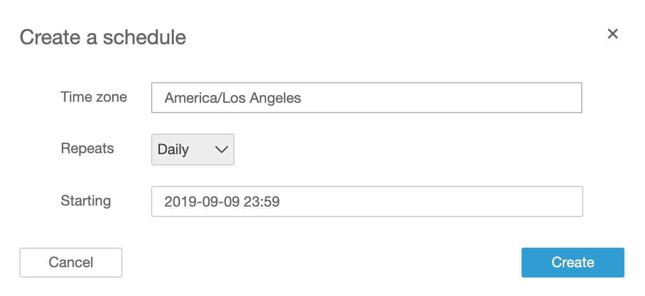Screen dimensions: 645x296
Task: Click the word "Create" in the dialog title
Action: (x=45, y=38)
